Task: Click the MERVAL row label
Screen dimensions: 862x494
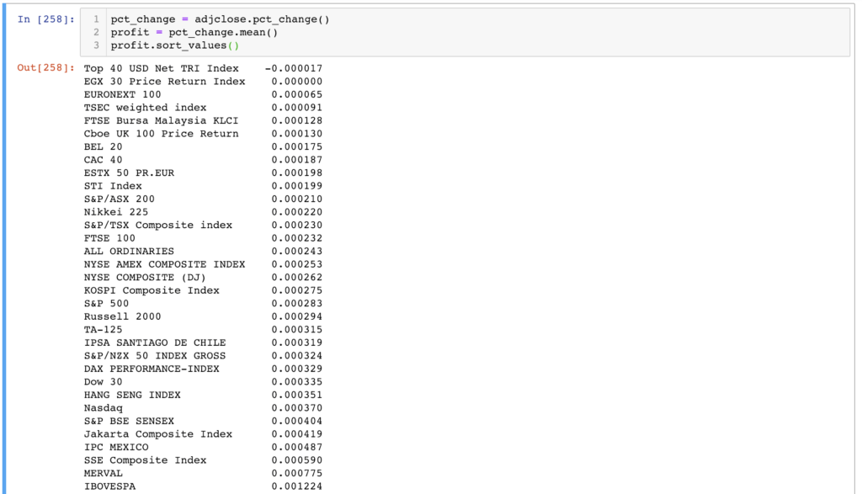Action: coord(103,474)
